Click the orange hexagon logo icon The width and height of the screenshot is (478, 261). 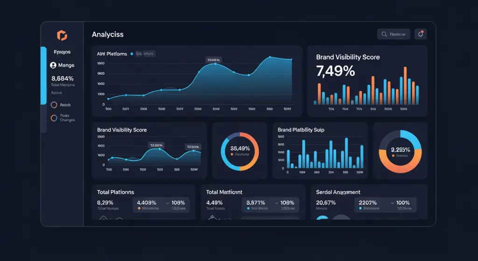(x=62, y=35)
